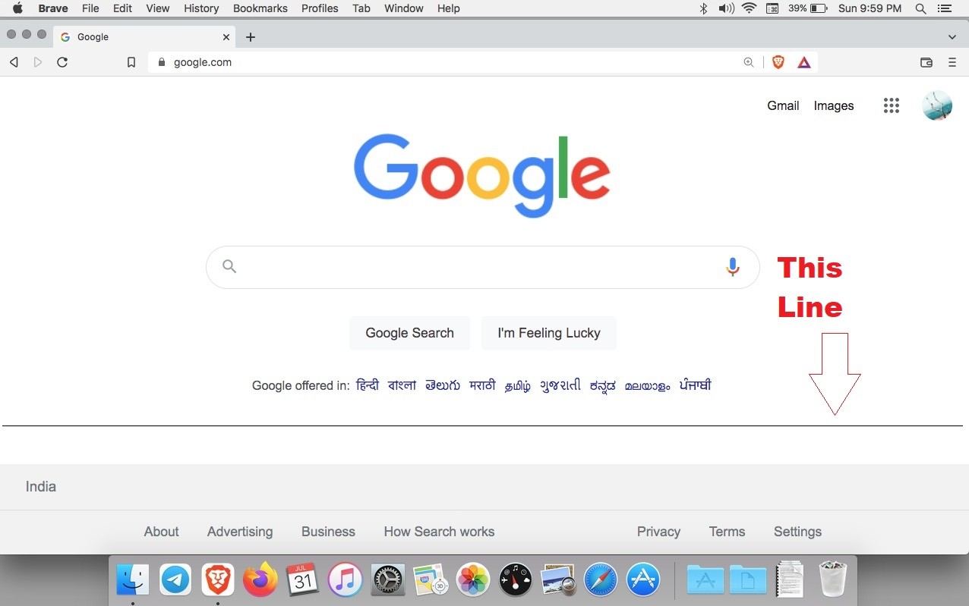Open the Terms footer link
Screen dimensions: 969x606
pyautogui.click(x=727, y=532)
